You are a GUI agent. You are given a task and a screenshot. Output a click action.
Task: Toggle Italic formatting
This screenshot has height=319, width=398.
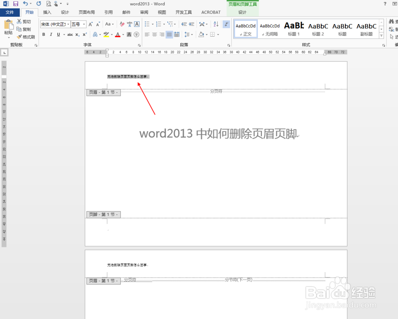pyautogui.click(x=51, y=35)
